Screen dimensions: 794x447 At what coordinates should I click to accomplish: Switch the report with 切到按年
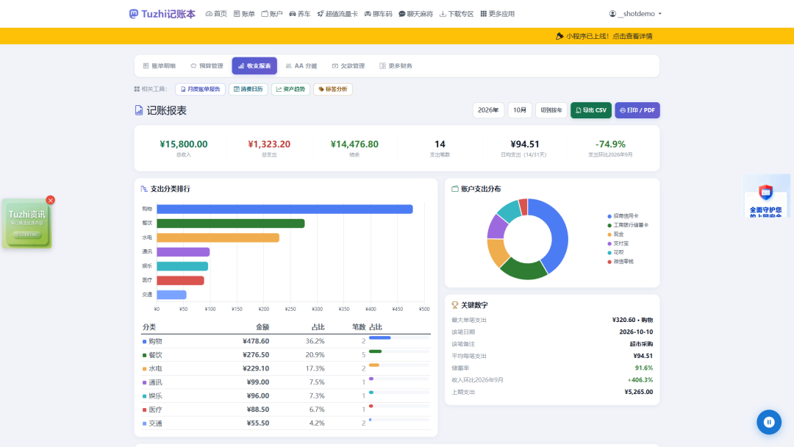pyautogui.click(x=551, y=110)
